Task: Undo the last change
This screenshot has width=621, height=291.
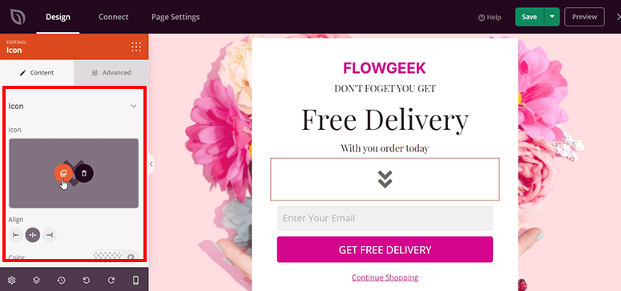Action: [x=86, y=281]
